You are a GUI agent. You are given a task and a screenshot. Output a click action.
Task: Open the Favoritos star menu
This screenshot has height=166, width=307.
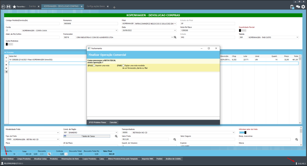[x=19, y=7]
